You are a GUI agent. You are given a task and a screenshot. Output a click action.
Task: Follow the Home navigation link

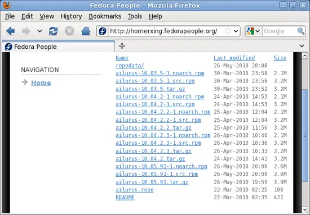[41, 83]
